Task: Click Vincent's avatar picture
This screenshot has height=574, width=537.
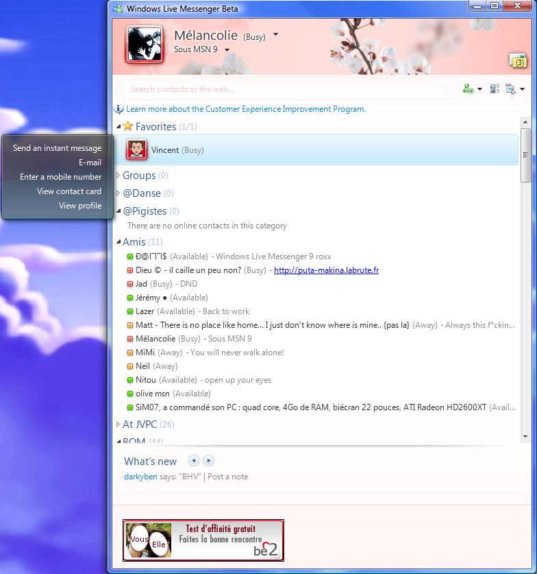Action: [136, 150]
